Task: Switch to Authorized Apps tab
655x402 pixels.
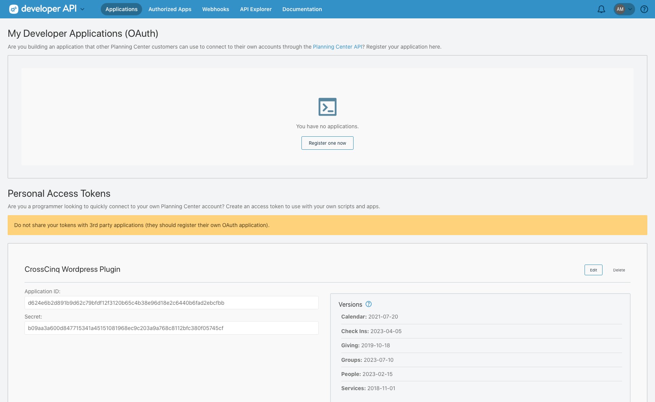Action: tap(170, 9)
